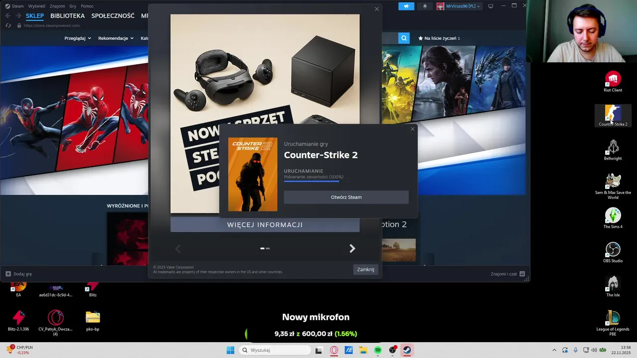Click the Steam search magnifier button
This screenshot has width=637, height=358.
point(404,38)
